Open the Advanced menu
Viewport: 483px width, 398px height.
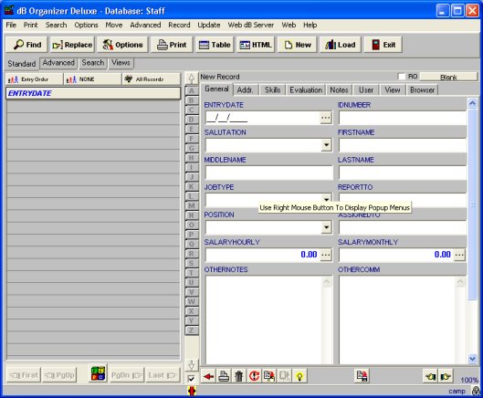(x=145, y=25)
